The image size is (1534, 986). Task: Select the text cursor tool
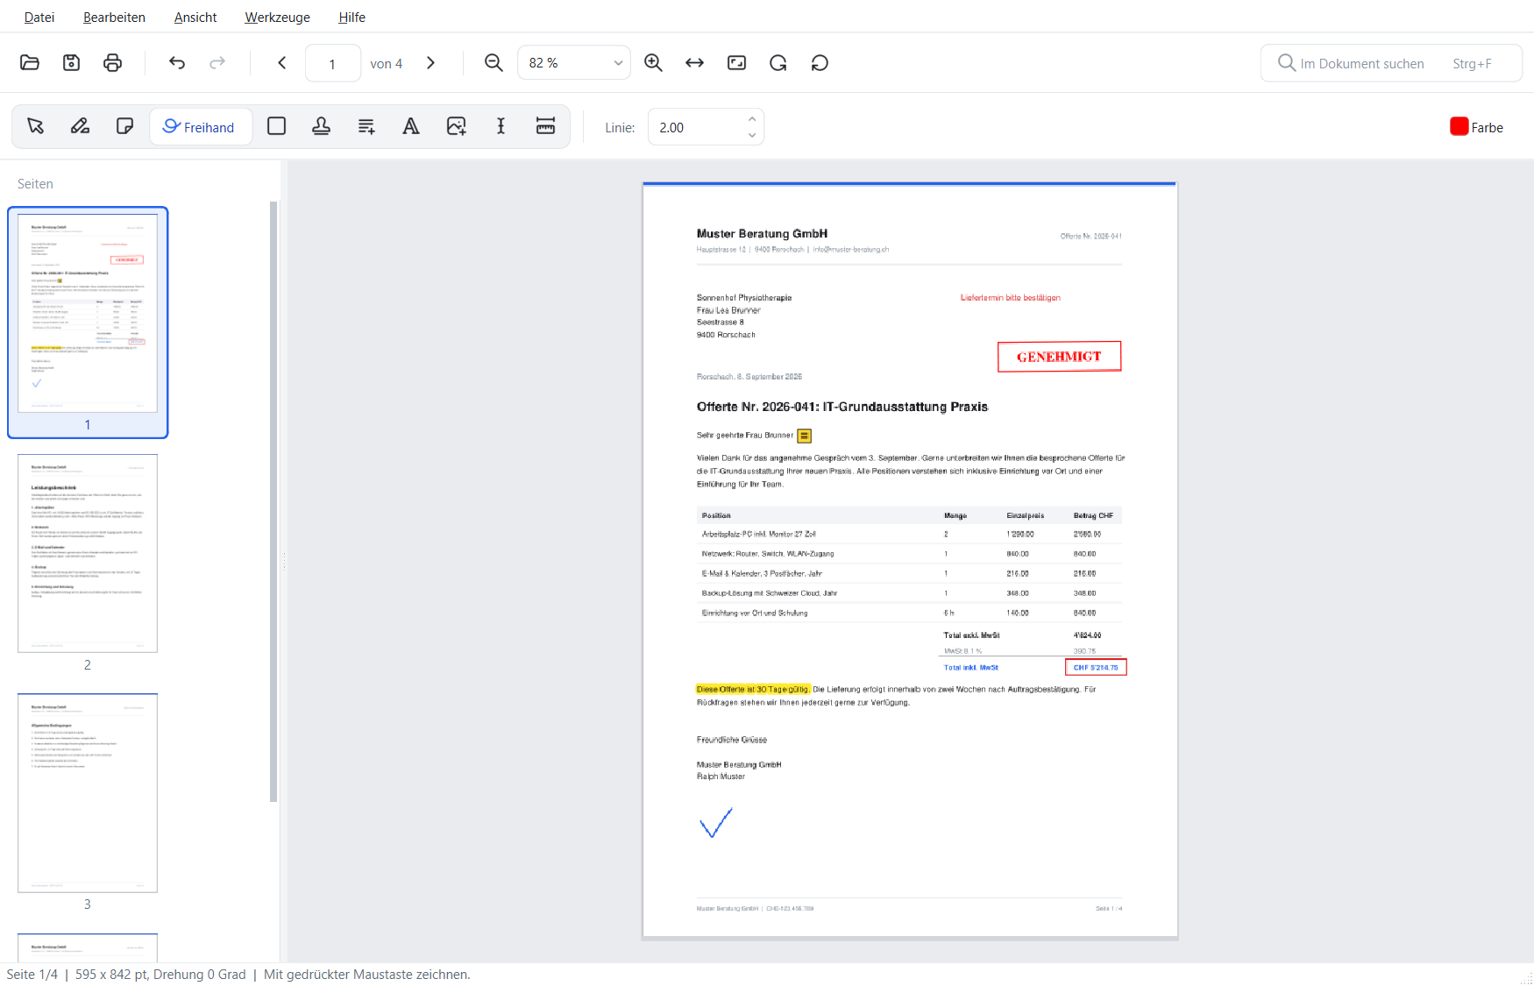pyautogui.click(x=501, y=126)
